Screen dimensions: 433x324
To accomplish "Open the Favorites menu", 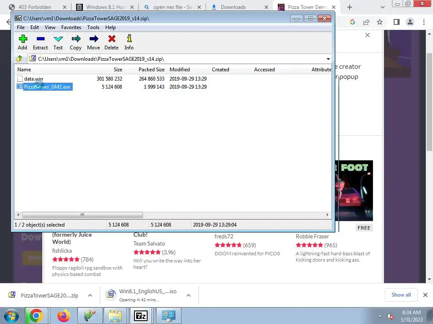I will [71, 27].
